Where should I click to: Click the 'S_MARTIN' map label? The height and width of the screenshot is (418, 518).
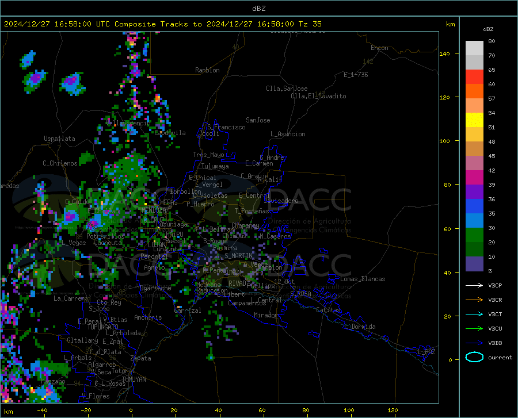click(x=238, y=255)
